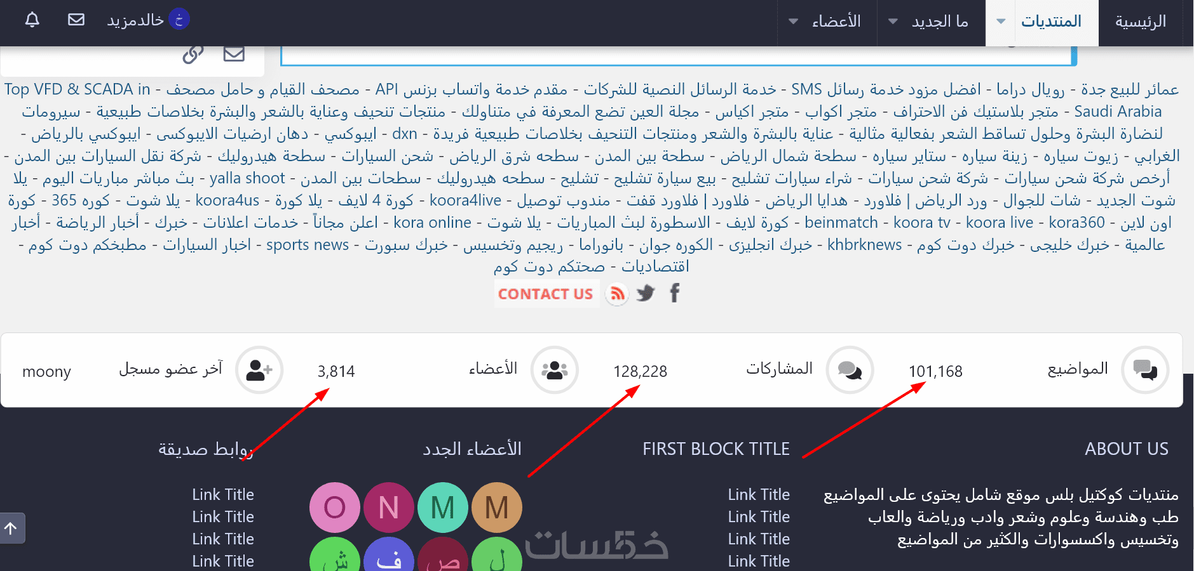
Task: Open the kora360 link
Action: pos(1077,223)
